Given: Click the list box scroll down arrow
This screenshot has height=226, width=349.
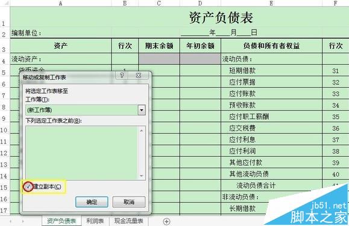Looking at the screenshot, I should click(x=142, y=176).
